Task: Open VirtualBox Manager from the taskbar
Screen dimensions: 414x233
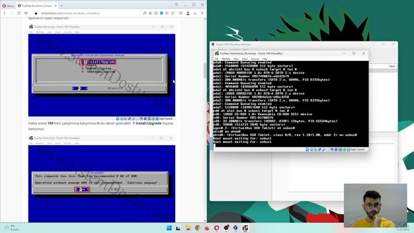Action: tap(235, 228)
